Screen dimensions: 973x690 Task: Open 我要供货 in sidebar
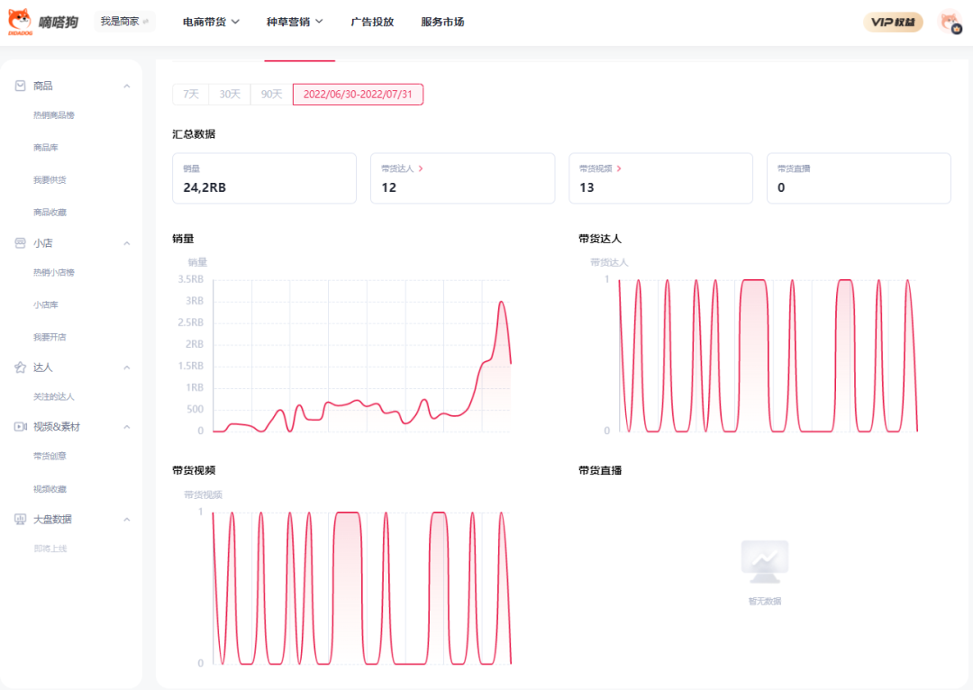tap(50, 180)
